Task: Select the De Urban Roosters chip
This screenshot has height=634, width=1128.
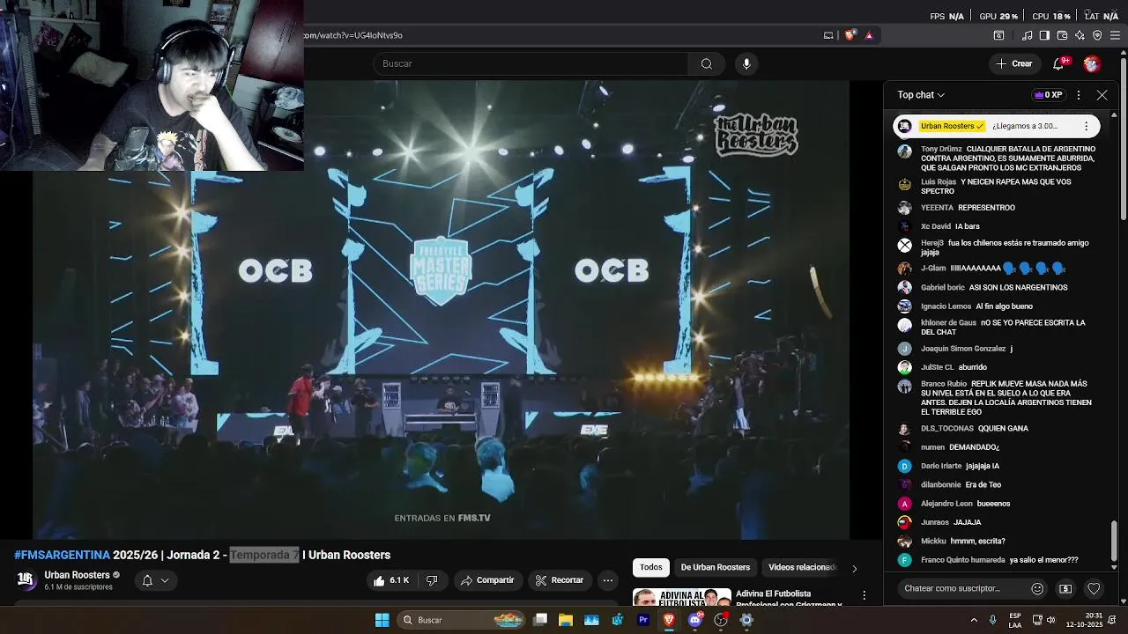Action: (x=716, y=567)
